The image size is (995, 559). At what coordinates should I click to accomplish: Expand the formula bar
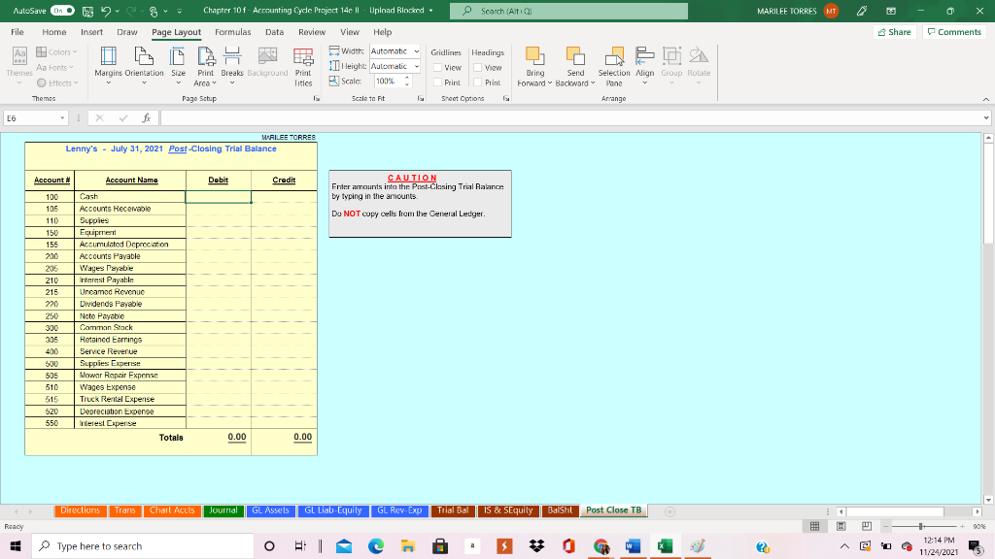tap(986, 117)
